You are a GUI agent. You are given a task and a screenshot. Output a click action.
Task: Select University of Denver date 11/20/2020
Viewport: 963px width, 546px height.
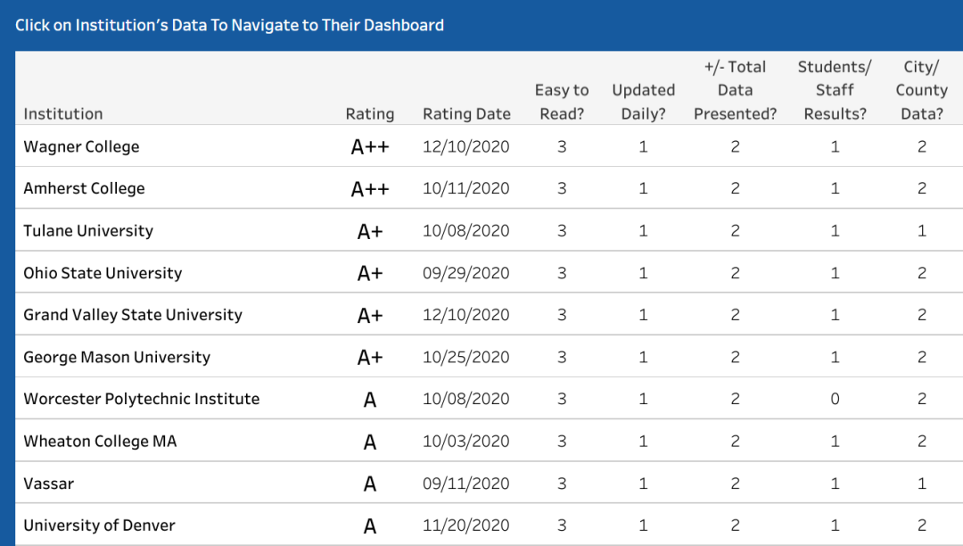click(466, 525)
